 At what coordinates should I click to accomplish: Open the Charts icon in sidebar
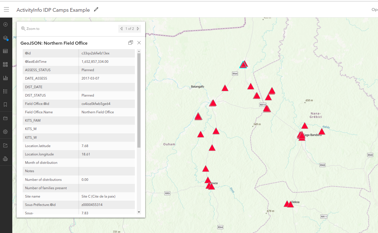click(5, 78)
